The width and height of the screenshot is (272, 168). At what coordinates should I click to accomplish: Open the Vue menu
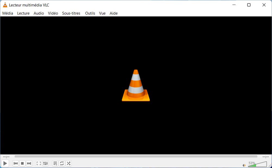(x=102, y=13)
